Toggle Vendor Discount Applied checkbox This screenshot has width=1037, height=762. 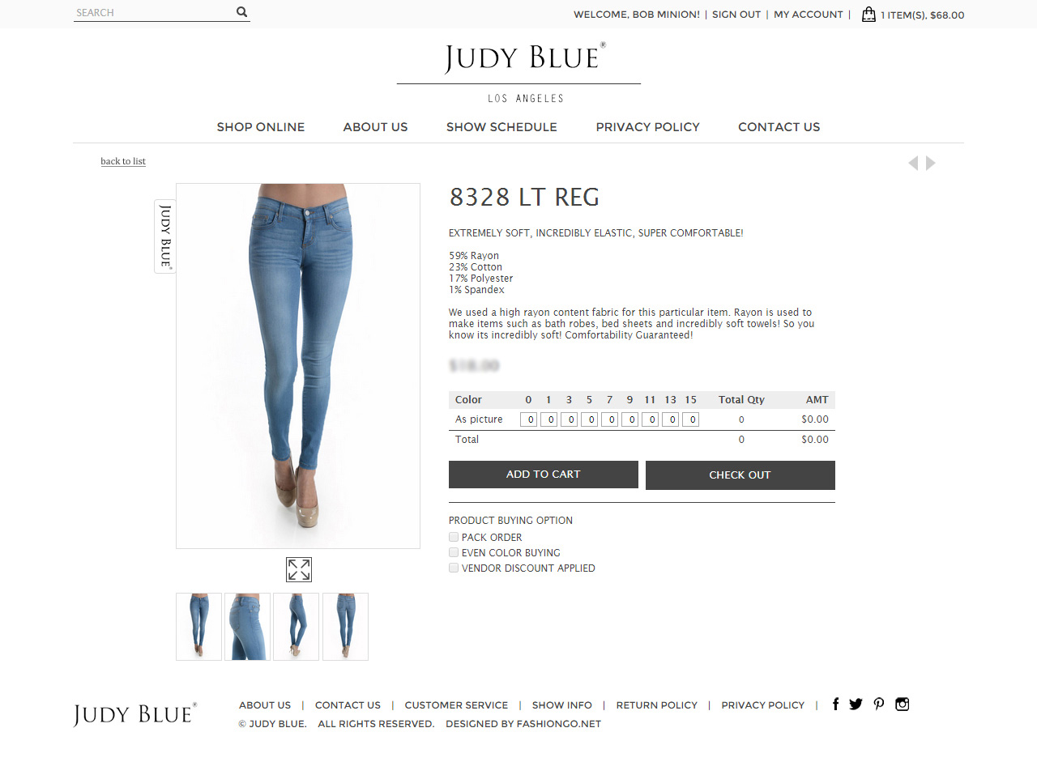tap(454, 568)
